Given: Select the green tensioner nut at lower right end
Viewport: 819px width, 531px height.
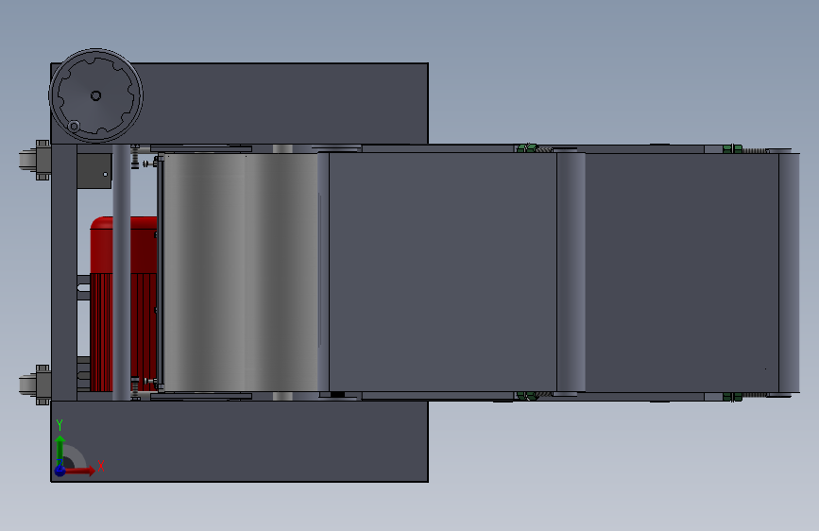Looking at the screenshot, I should point(732,397).
